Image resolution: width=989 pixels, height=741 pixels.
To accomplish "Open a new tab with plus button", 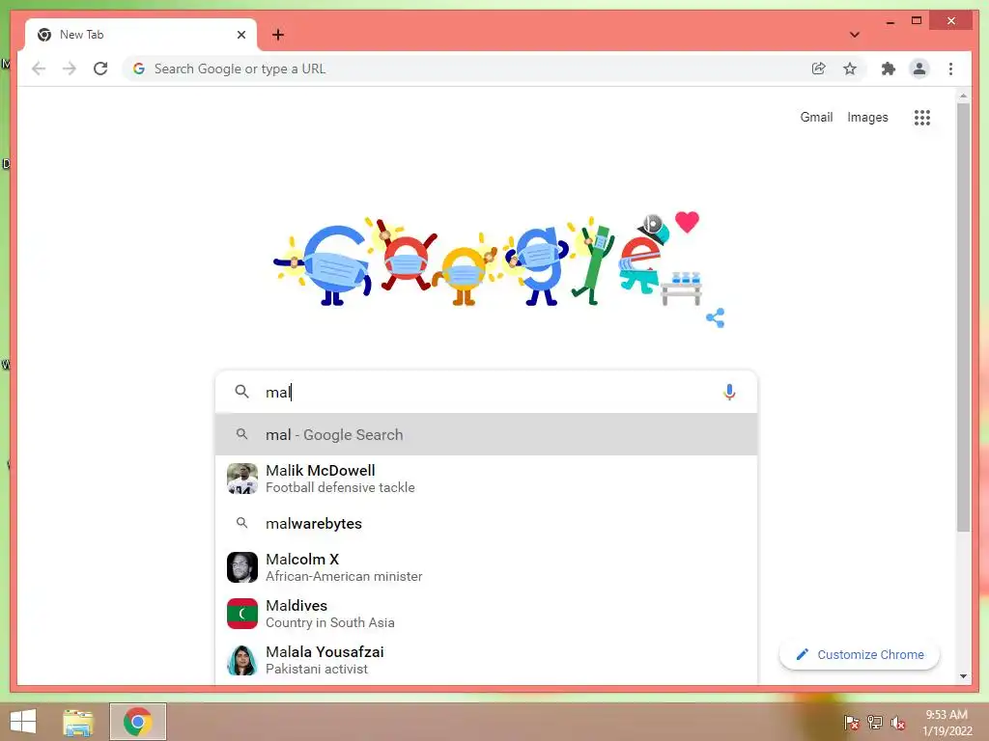I will (x=278, y=35).
